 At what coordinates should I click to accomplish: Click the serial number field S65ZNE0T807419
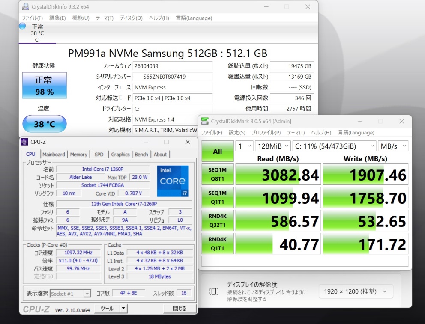pos(172,77)
